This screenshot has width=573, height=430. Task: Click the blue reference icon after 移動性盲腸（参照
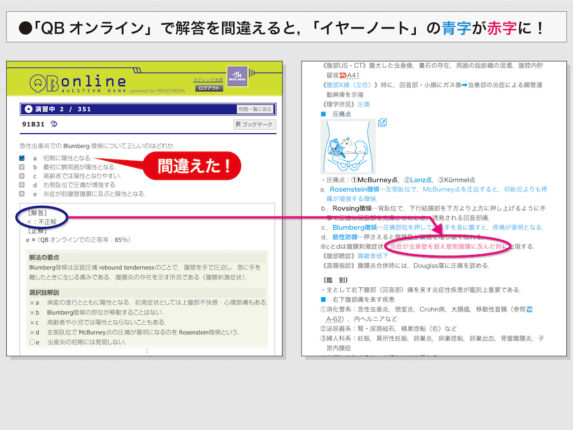(x=529, y=309)
